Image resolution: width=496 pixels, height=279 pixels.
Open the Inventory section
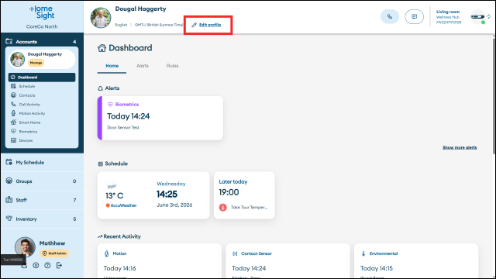point(42,219)
